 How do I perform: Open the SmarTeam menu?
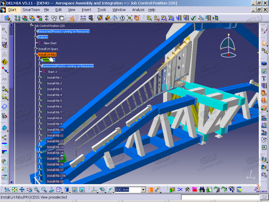point(31,10)
